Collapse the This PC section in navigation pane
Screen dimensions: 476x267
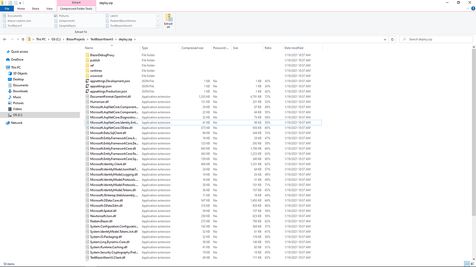(x=4, y=67)
